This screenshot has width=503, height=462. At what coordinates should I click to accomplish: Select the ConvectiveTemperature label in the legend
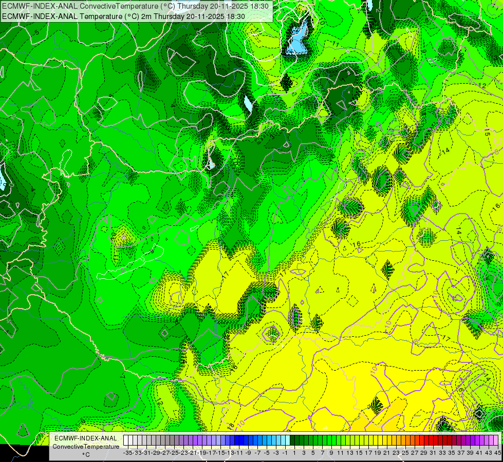coord(86,447)
